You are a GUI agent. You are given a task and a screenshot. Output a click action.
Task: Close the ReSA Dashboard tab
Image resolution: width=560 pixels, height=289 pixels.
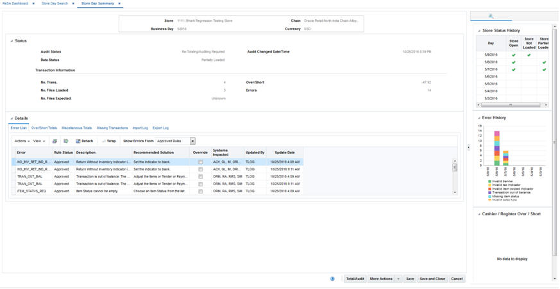pyautogui.click(x=33, y=3)
